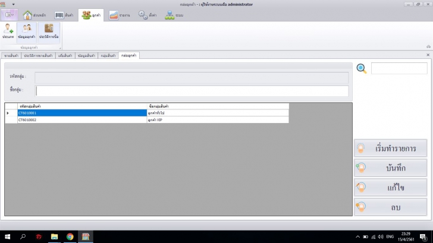Click the แก้ไข edit button

pyautogui.click(x=390, y=188)
